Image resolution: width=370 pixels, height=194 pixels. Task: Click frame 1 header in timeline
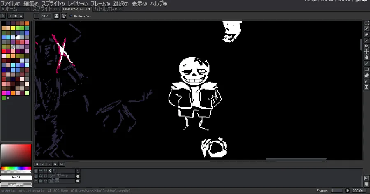coord(78,171)
